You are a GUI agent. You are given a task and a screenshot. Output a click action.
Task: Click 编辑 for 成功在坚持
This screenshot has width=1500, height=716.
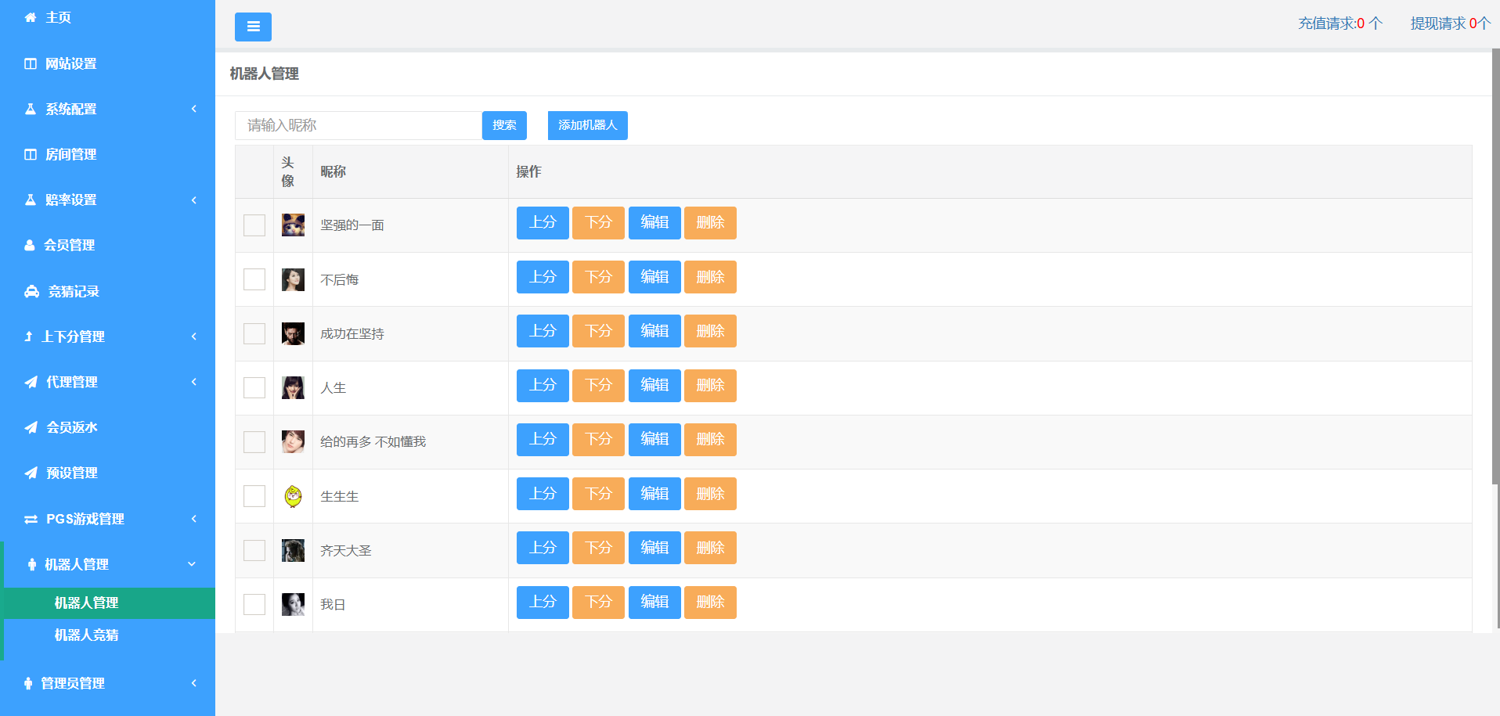tap(654, 331)
